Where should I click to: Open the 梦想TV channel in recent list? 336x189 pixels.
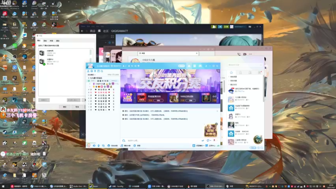(245, 116)
